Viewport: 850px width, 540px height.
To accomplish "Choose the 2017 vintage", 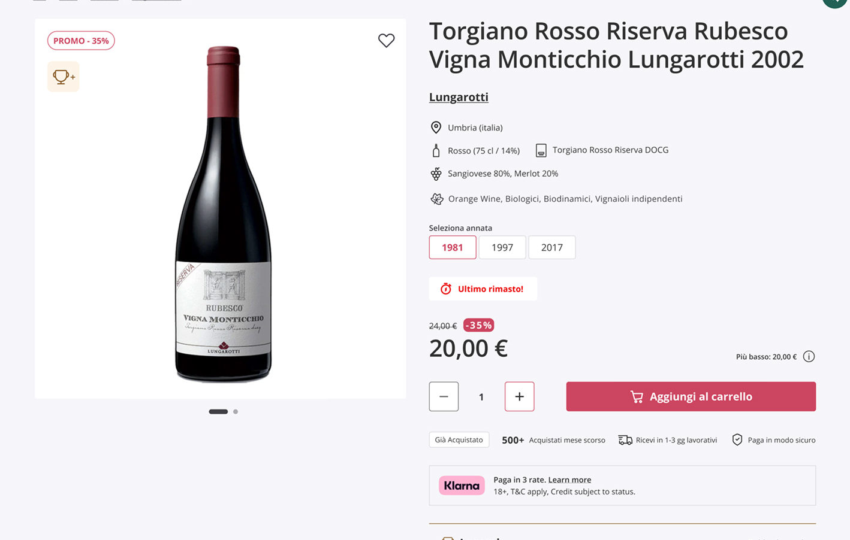I will click(552, 247).
